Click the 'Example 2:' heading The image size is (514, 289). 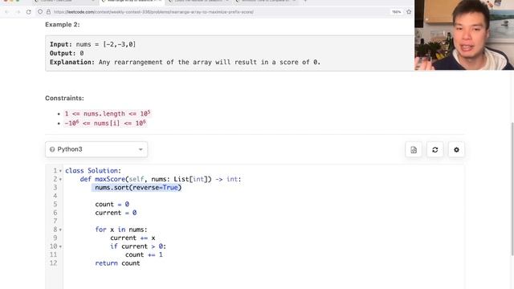click(63, 25)
